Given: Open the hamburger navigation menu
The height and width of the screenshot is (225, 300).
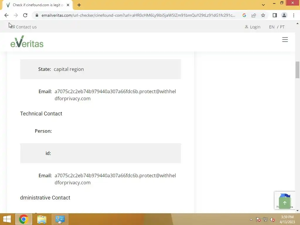Looking at the screenshot, I should [x=285, y=40].
